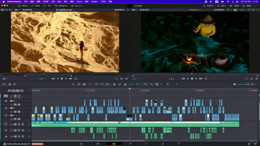Screen dimensions: 260x146
Task: Select the Blade Edit mode tool
Action: [90, 84]
